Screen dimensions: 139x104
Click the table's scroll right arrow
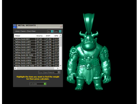coord(58,68)
